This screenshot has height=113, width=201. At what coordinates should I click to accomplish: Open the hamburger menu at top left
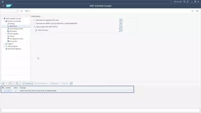[3, 2]
